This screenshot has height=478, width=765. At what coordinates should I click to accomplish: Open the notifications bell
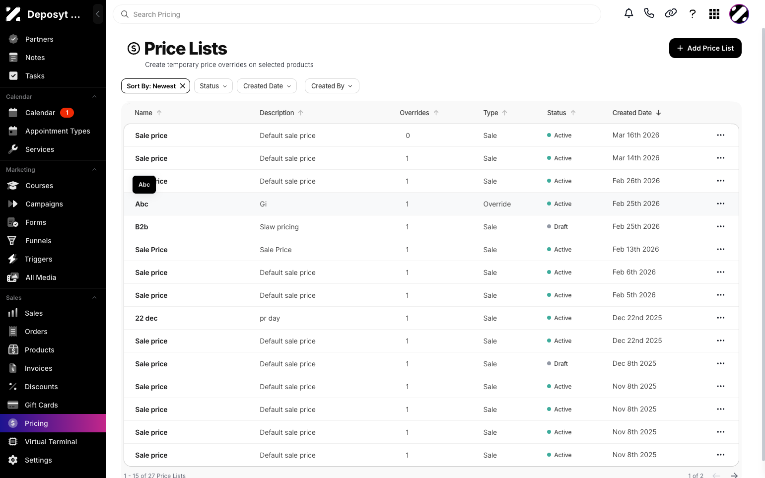click(628, 13)
